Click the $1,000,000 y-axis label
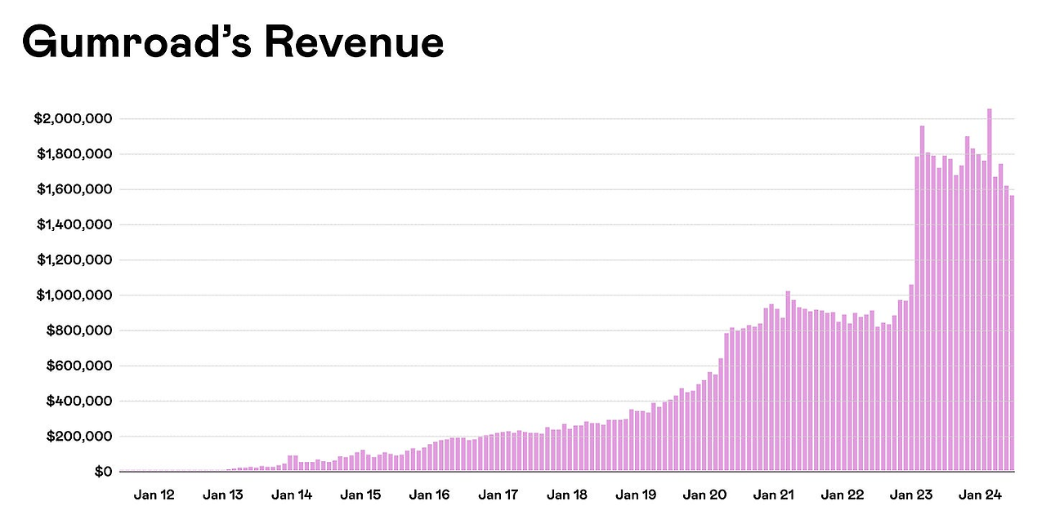Image resolution: width=1046 pixels, height=528 pixels. 74,295
